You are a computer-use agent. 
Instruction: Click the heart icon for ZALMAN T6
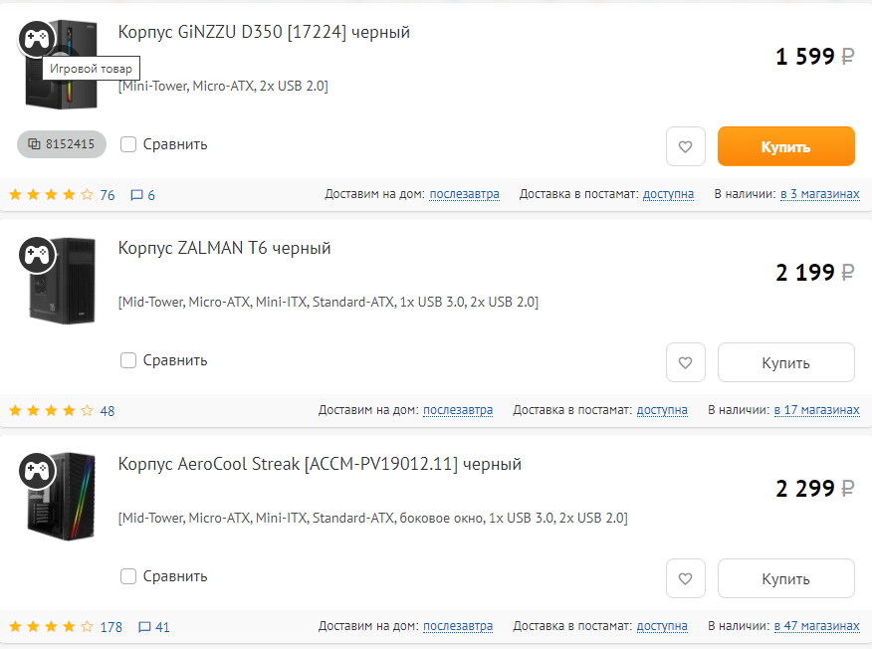pos(685,361)
